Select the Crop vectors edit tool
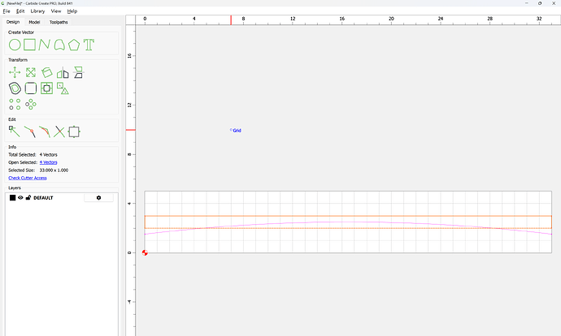 pyautogui.click(x=74, y=131)
